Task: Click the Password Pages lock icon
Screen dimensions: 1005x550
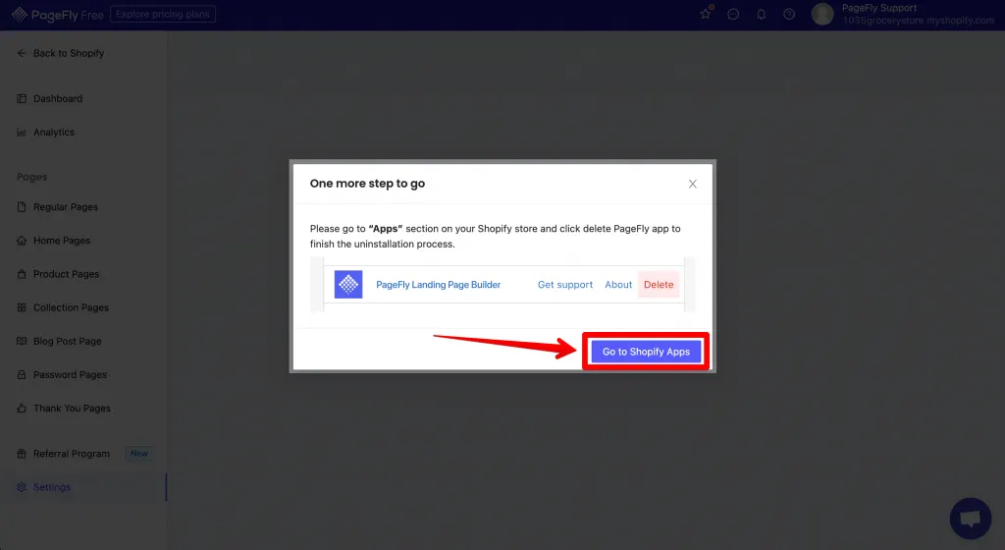Action: pos(22,374)
